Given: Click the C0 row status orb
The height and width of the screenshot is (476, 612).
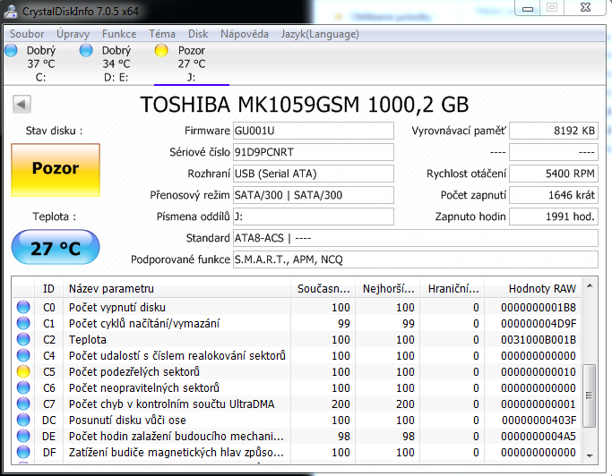Looking at the screenshot, I should click(23, 307).
